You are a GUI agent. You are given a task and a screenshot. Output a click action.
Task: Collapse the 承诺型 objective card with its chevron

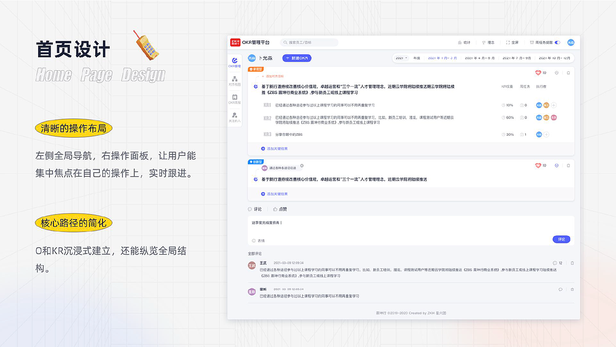point(556,72)
